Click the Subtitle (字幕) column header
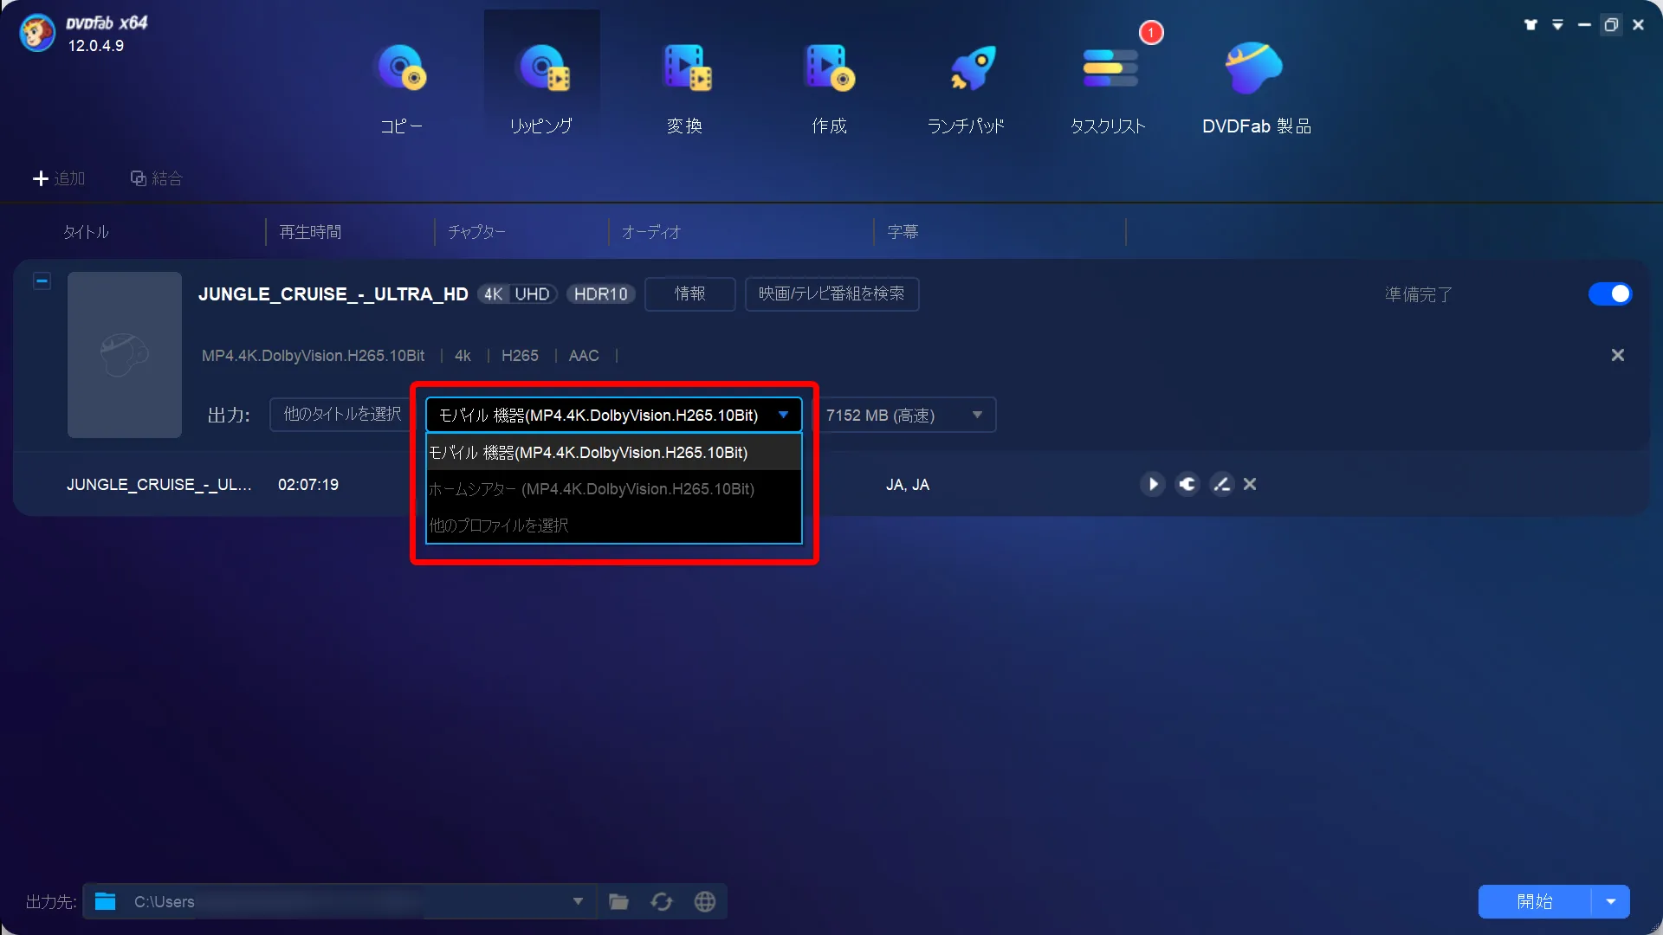Viewport: 1663px width, 935px height. click(x=903, y=232)
